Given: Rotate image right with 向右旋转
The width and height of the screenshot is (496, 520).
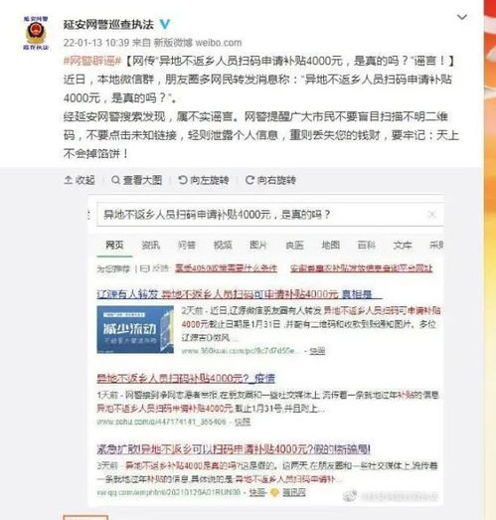Looking at the screenshot, I should click(x=270, y=180).
